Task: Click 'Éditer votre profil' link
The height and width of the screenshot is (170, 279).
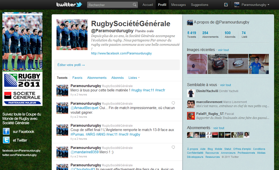Action: tap(71, 65)
